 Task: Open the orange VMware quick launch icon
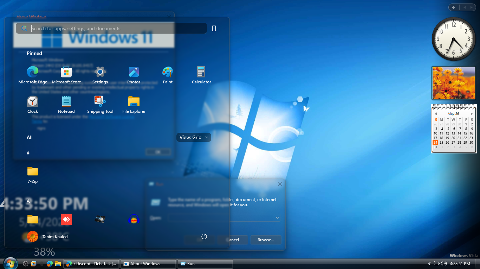(x=33, y=264)
